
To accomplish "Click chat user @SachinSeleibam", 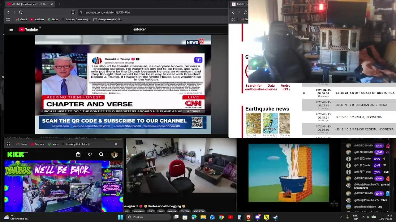I will coord(365,207).
